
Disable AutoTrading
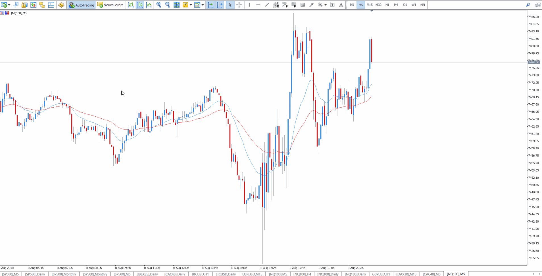[x=81, y=5]
